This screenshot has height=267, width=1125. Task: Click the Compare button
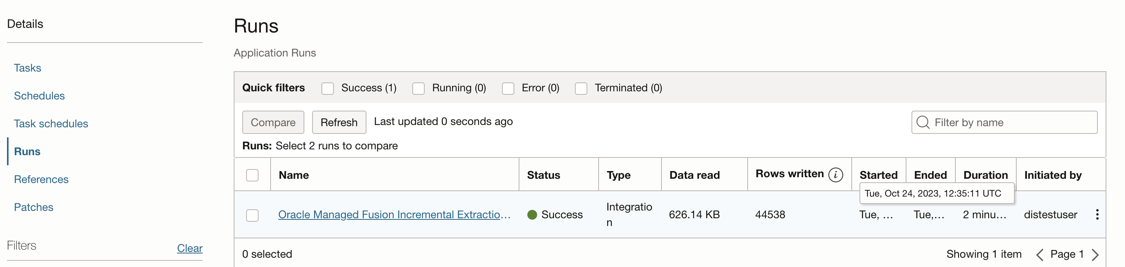[273, 122]
